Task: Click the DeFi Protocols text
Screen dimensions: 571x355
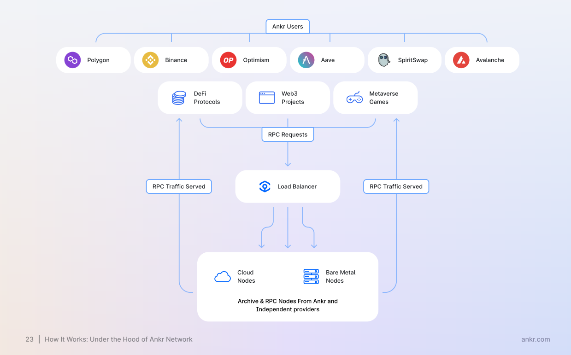Action: 207,98
